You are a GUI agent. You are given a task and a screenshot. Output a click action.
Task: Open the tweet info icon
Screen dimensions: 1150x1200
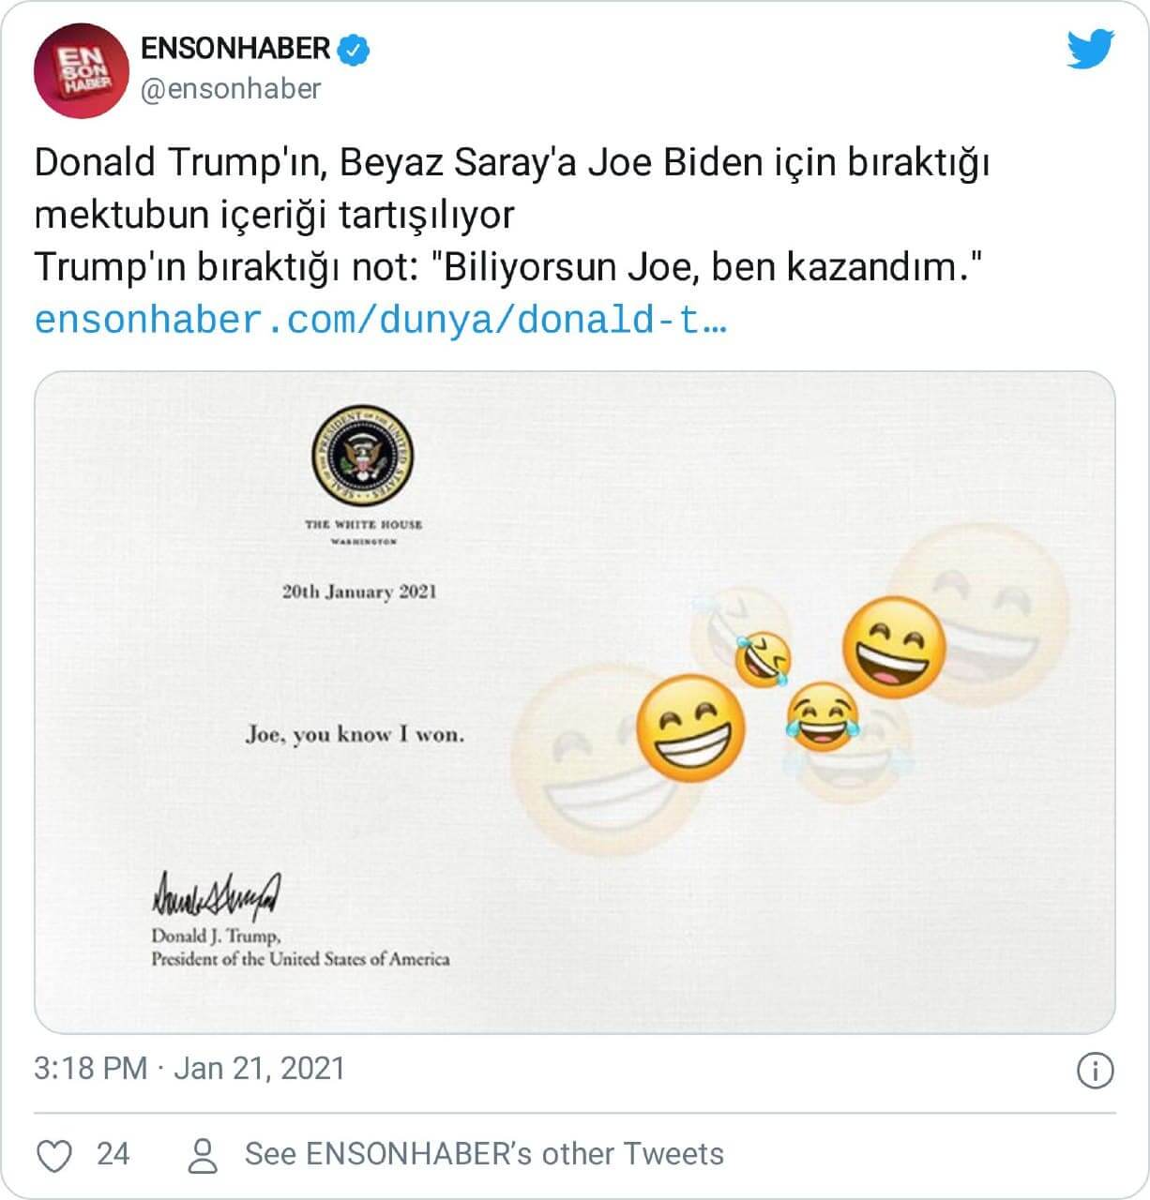pyautogui.click(x=1096, y=1070)
